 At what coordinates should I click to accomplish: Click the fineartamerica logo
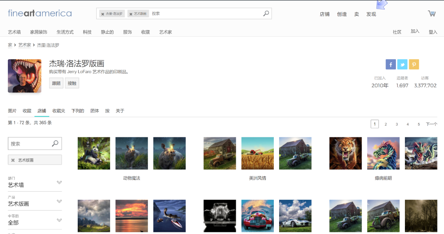39,13
